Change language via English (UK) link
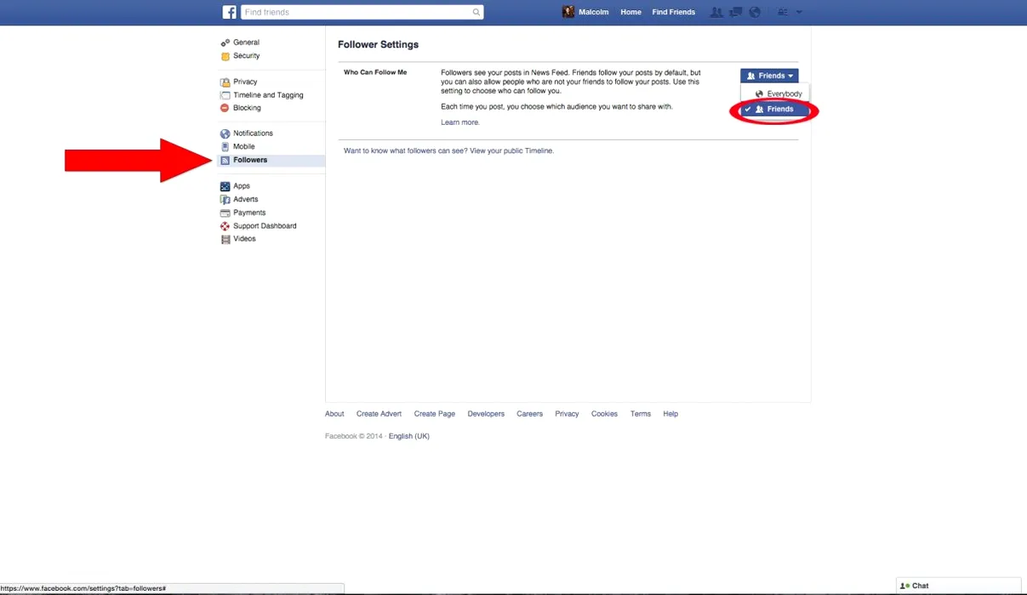 [408, 436]
